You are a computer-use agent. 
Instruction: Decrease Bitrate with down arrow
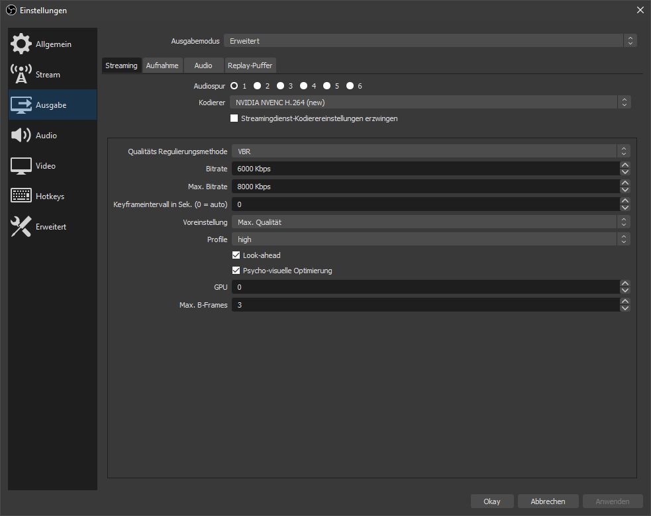(625, 172)
